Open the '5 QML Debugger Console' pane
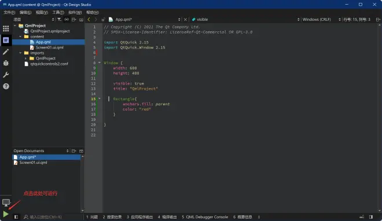 coord(205,216)
